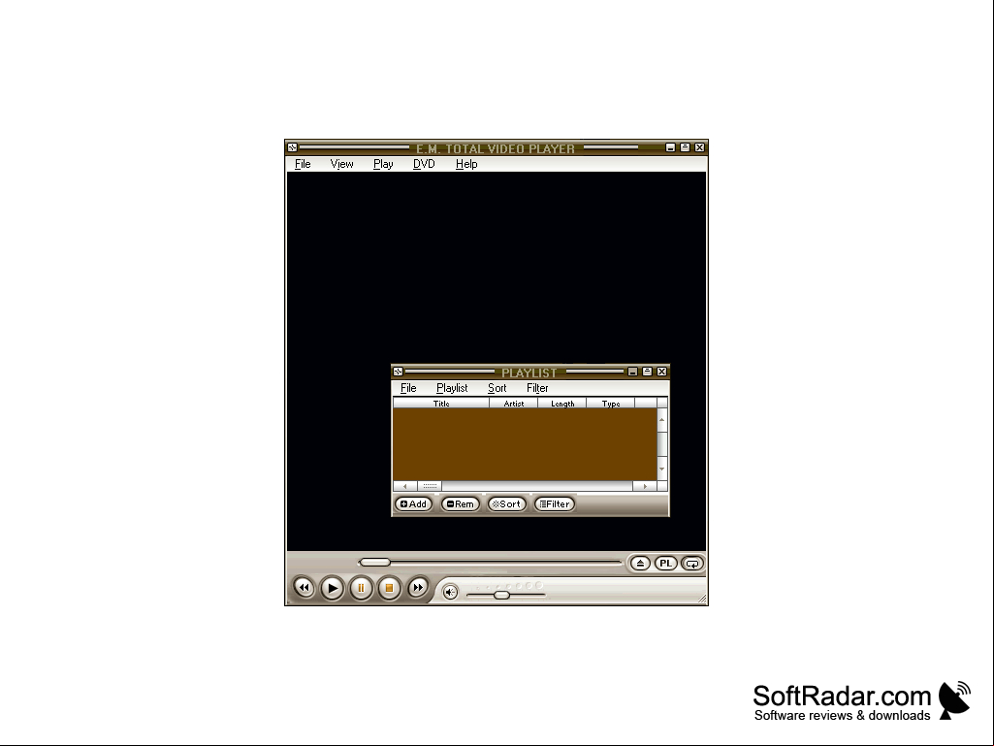Minimize the Playlist window
Screen dimensions: 994x746
(632, 372)
